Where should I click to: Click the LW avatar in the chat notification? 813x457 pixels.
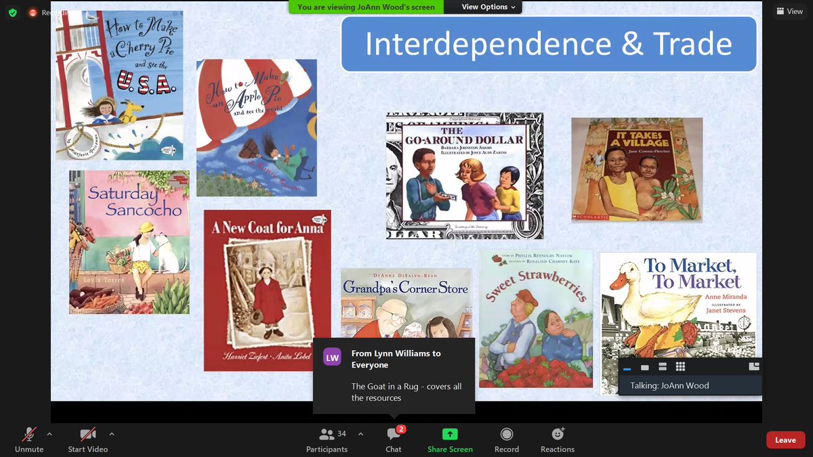click(x=332, y=357)
